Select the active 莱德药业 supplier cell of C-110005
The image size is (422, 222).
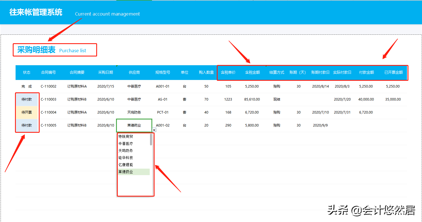[134, 125]
